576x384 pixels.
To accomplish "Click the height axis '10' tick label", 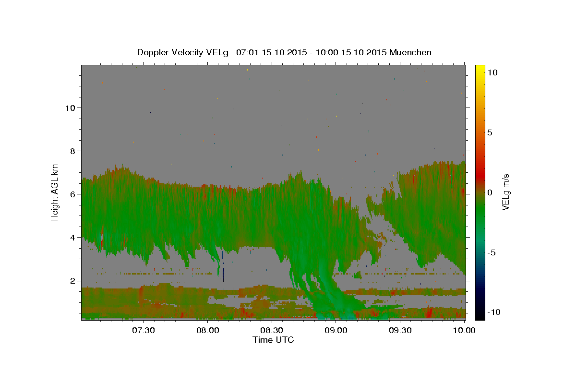I will click(71, 108).
